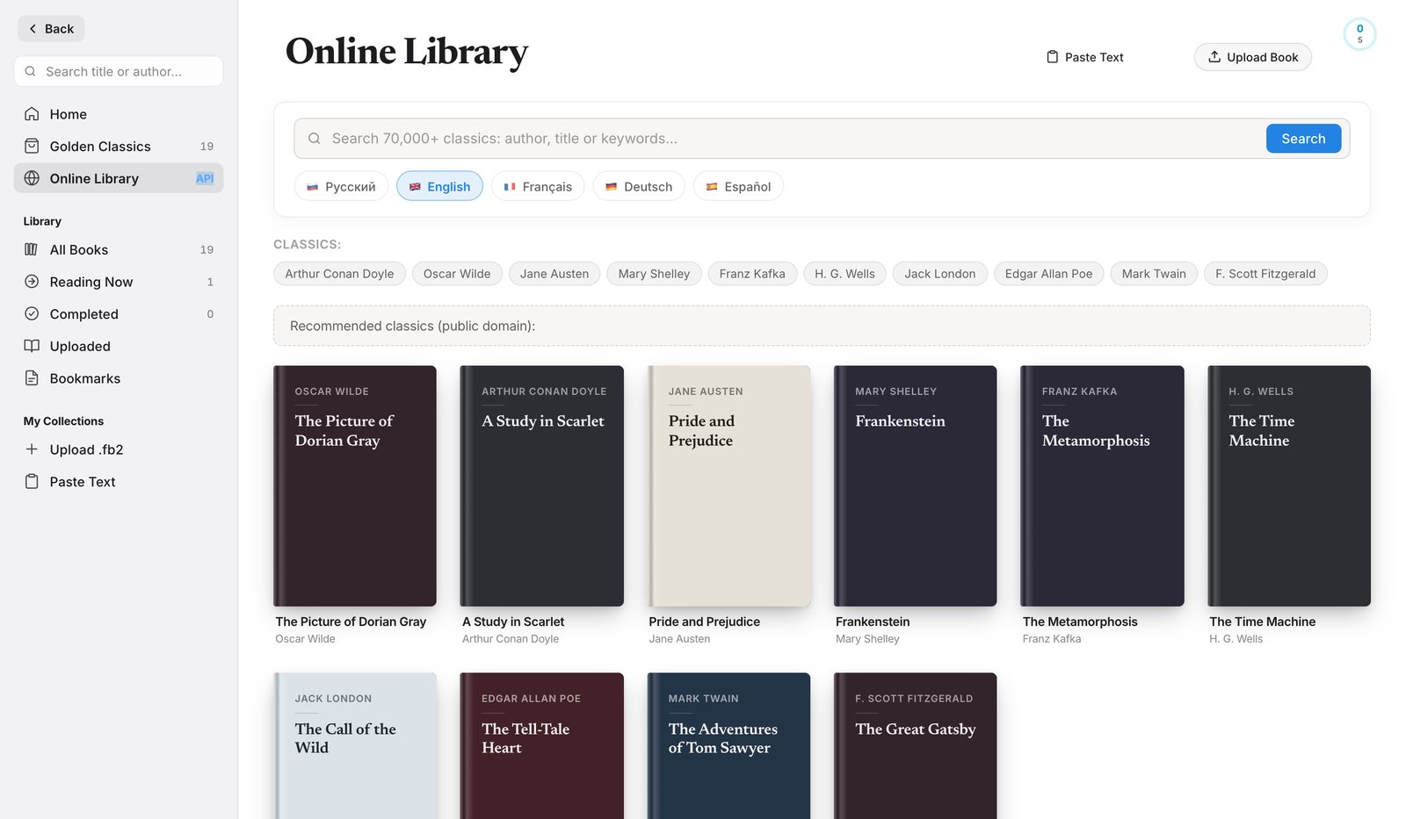Click the back chevron icon in Back button

[x=33, y=29]
